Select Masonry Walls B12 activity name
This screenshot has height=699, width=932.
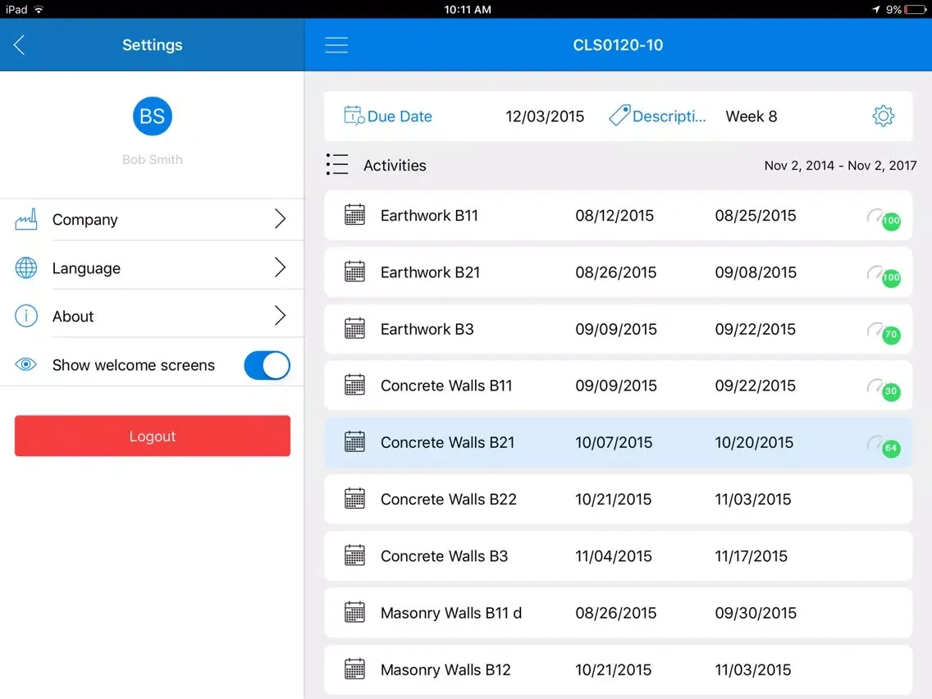tap(445, 669)
